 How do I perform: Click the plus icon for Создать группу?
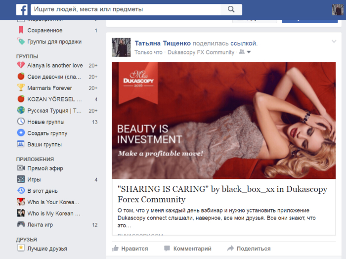tap(21, 132)
